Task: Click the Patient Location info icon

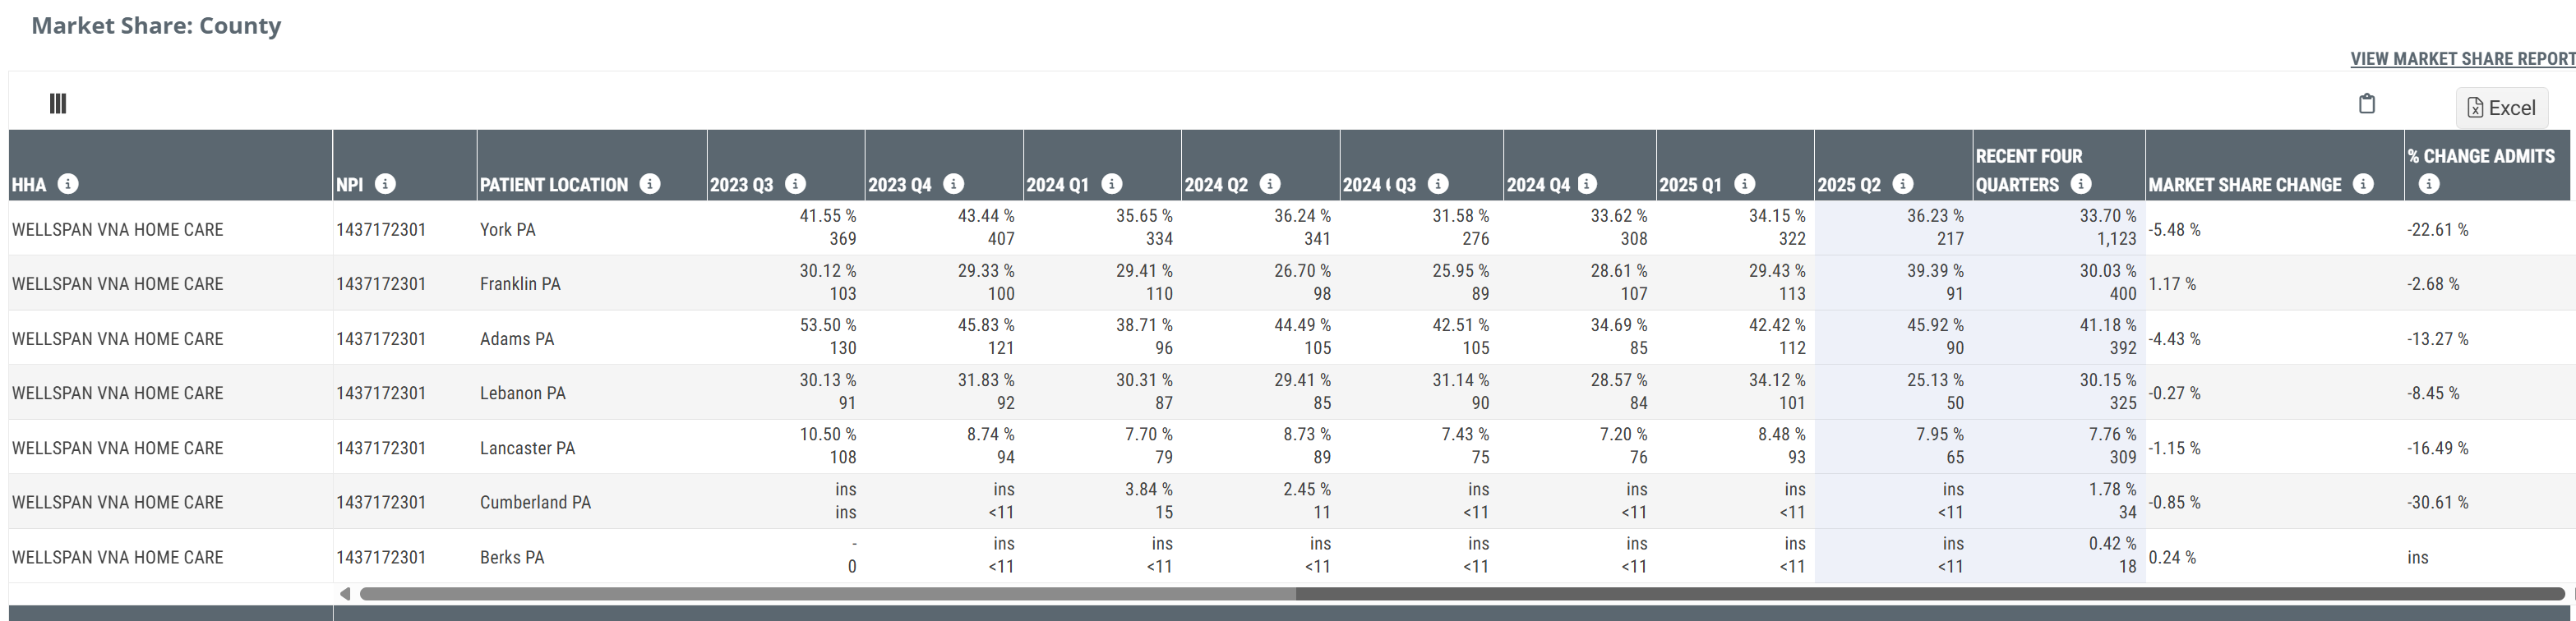Action: (x=650, y=184)
